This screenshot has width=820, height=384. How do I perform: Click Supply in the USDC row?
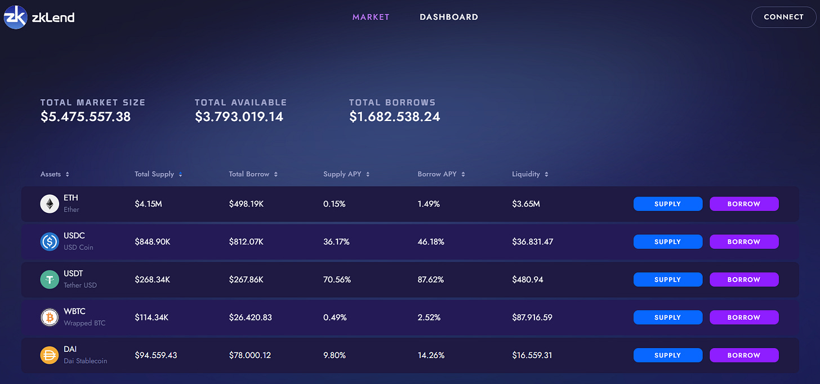[668, 242]
